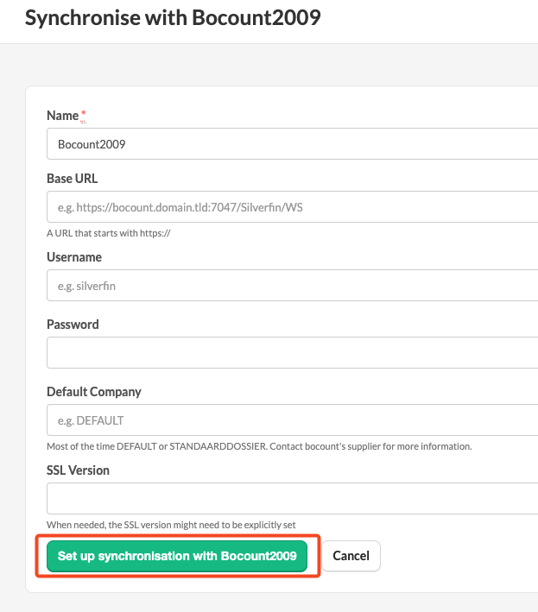This screenshot has width=538, height=612.
Task: Focus the SSL Version input field
Action: (x=293, y=498)
